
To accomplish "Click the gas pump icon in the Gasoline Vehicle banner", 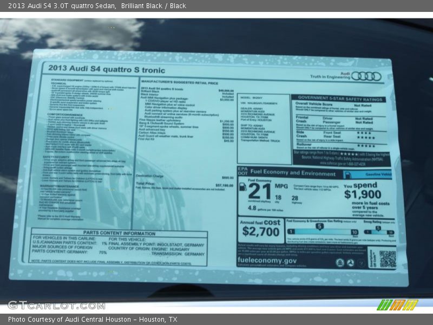I will (348, 174).
